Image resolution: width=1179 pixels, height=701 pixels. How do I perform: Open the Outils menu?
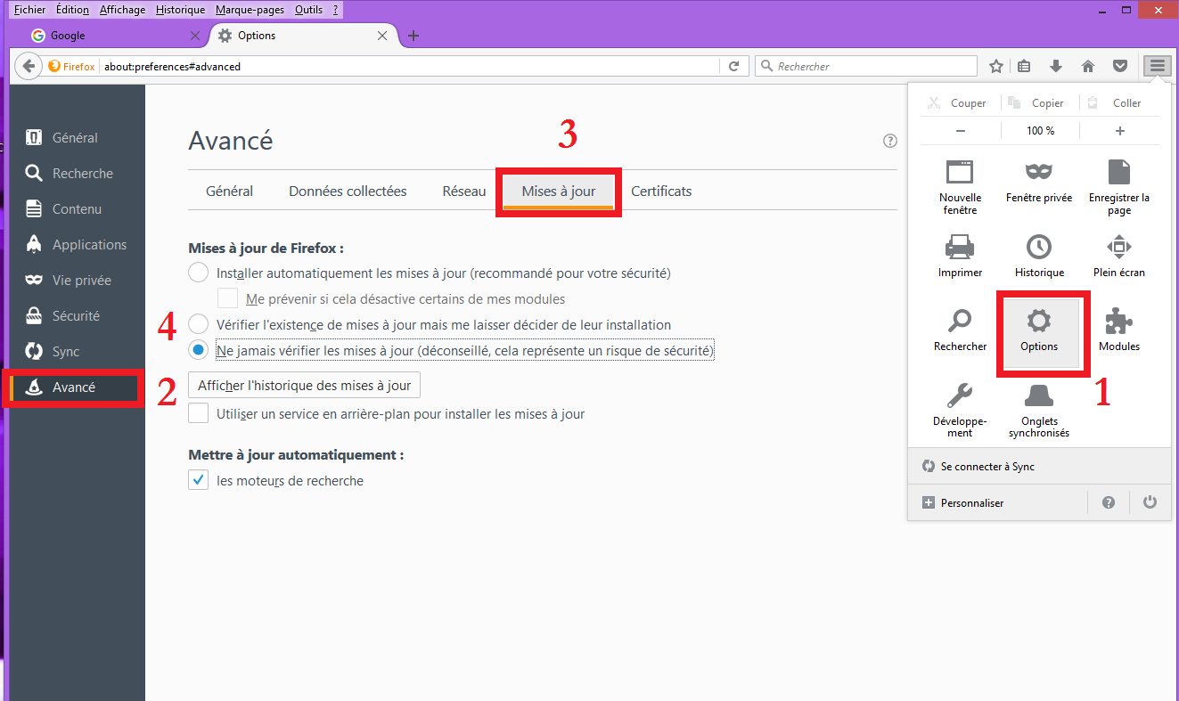coord(308,10)
